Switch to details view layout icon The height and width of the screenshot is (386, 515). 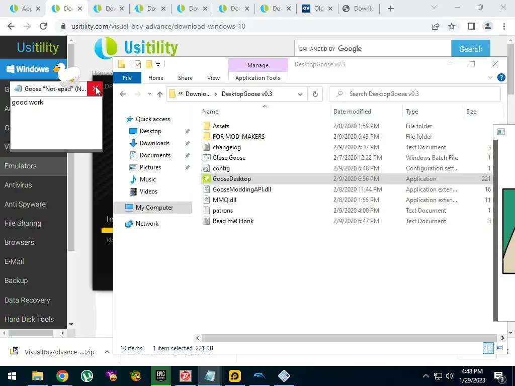pos(488,348)
